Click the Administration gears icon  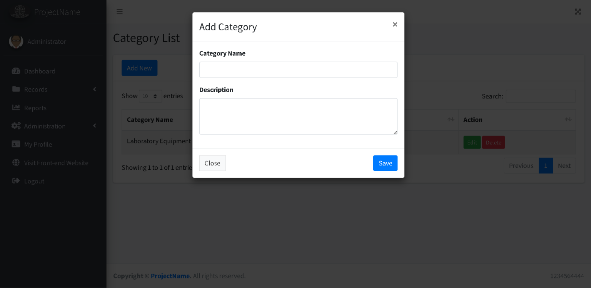[x=16, y=126]
